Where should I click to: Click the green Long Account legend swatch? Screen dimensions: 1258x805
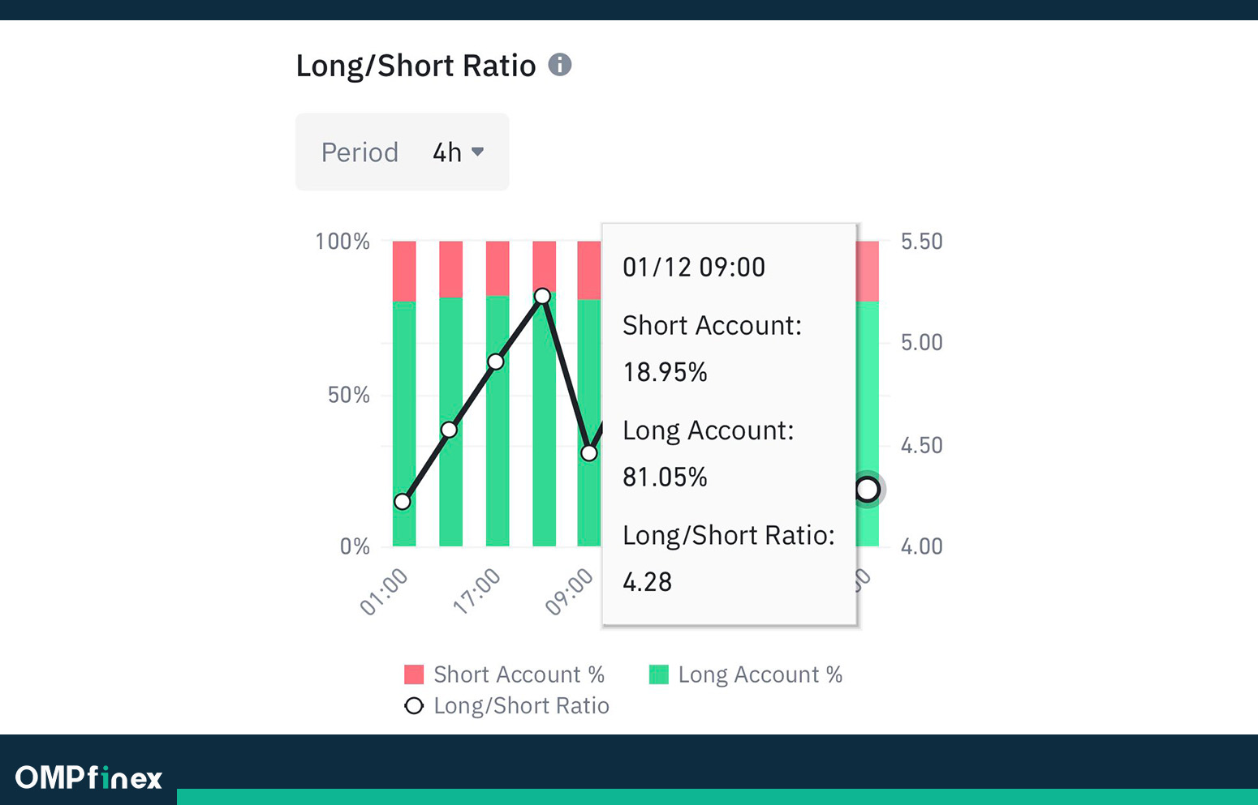point(659,674)
